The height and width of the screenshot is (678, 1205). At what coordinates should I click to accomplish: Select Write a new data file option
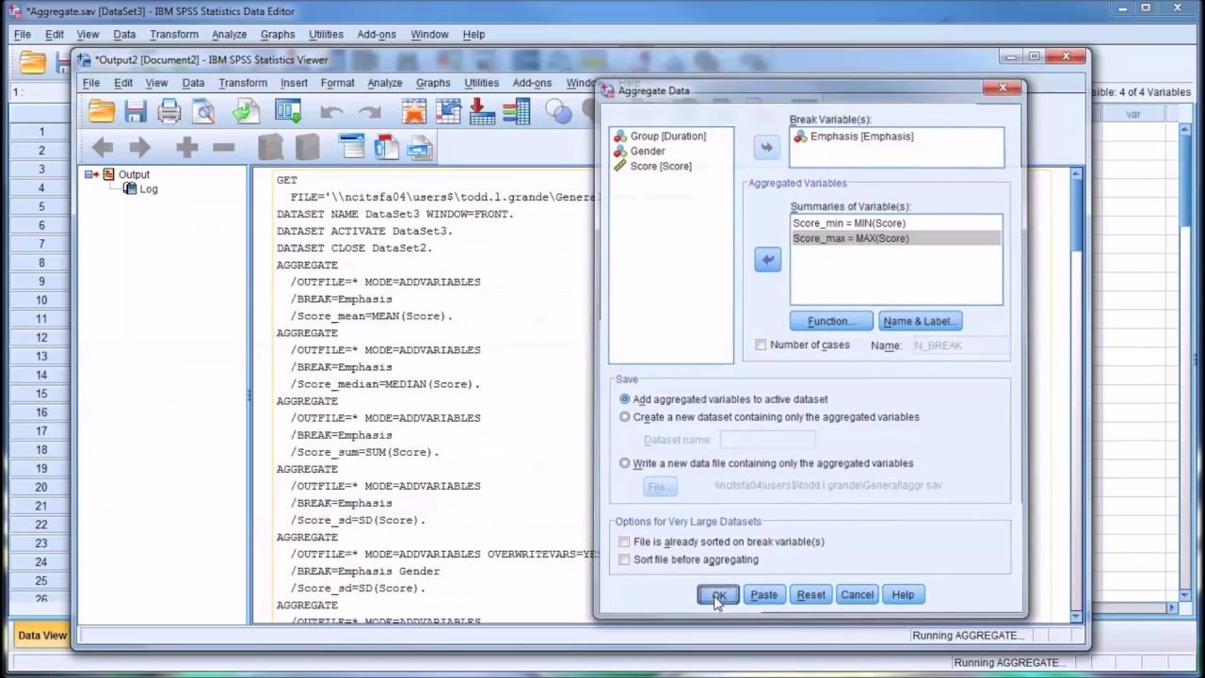[624, 463]
